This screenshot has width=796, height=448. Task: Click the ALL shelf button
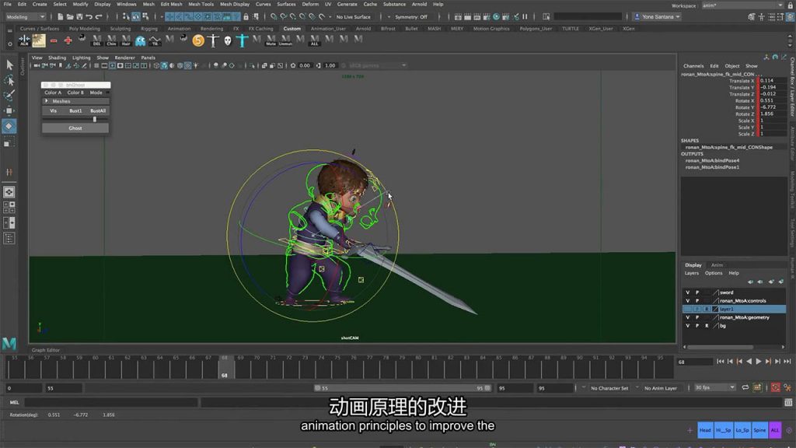314,40
